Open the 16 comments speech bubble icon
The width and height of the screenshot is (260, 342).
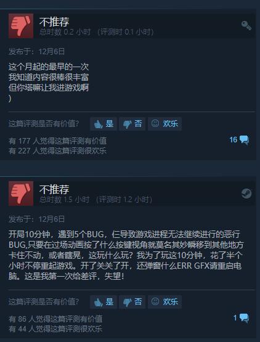[x=244, y=140]
